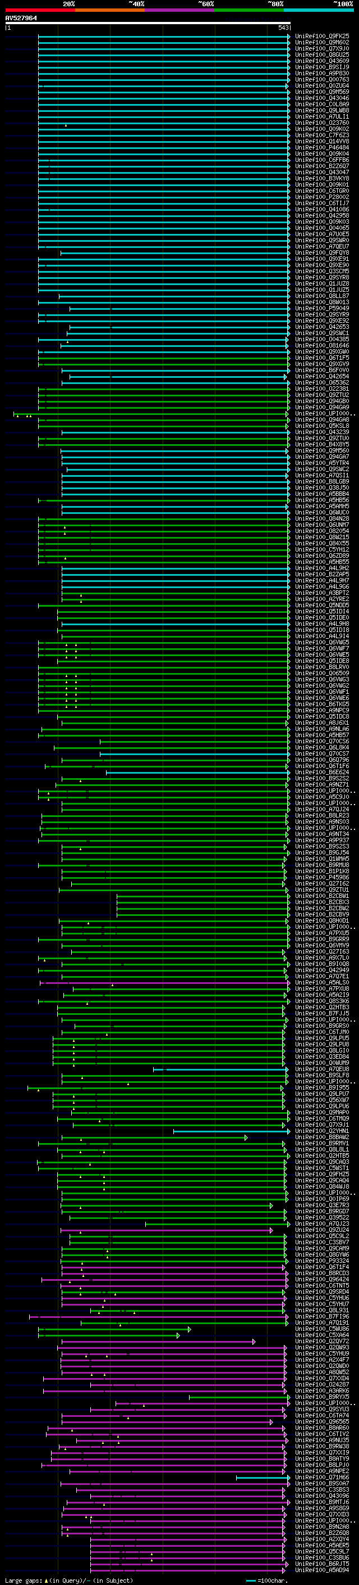Select hit UniRef100_Q71H66
Viewport: 359px width, 1585px height.
pos(322,1476)
